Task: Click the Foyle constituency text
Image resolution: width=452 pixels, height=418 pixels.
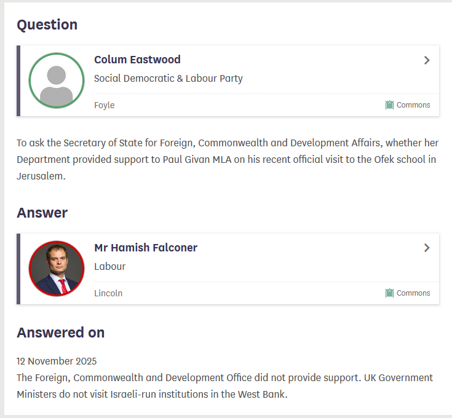Action: click(104, 105)
